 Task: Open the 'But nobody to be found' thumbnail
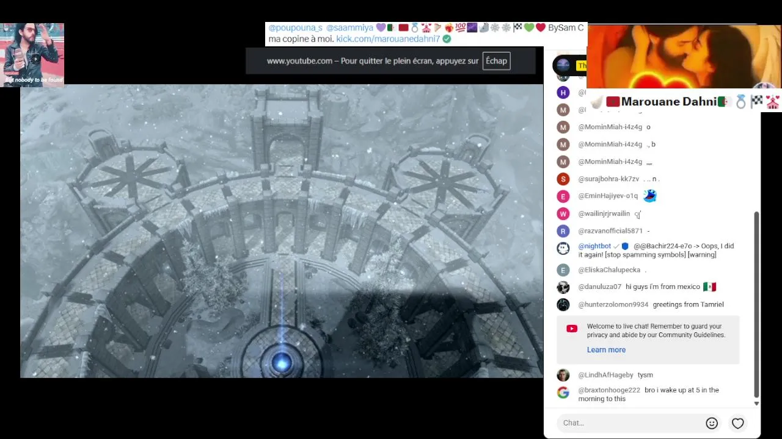(32, 55)
